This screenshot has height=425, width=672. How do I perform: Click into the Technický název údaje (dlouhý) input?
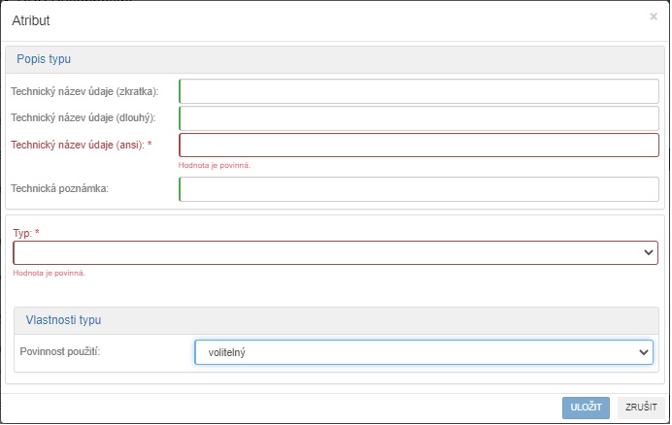click(419, 118)
